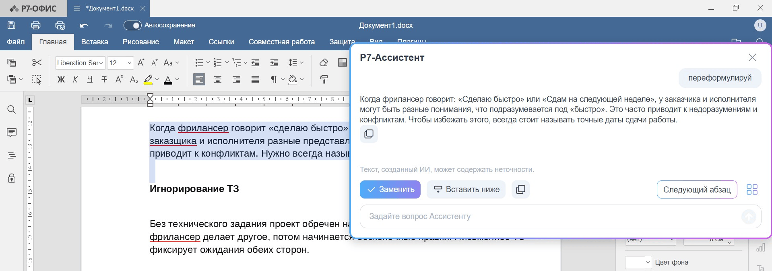Open the Liberation Sans font name dropdown

(x=101, y=63)
